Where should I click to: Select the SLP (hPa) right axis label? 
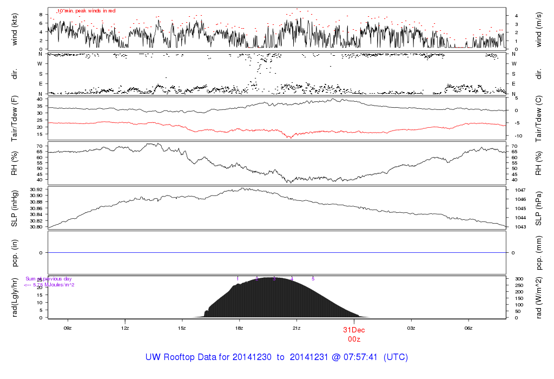coord(539,208)
